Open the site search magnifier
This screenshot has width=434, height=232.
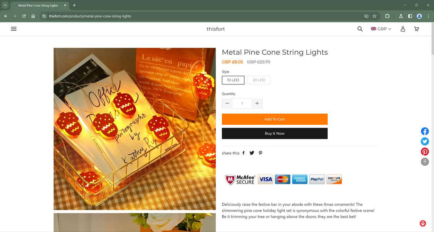point(360,29)
